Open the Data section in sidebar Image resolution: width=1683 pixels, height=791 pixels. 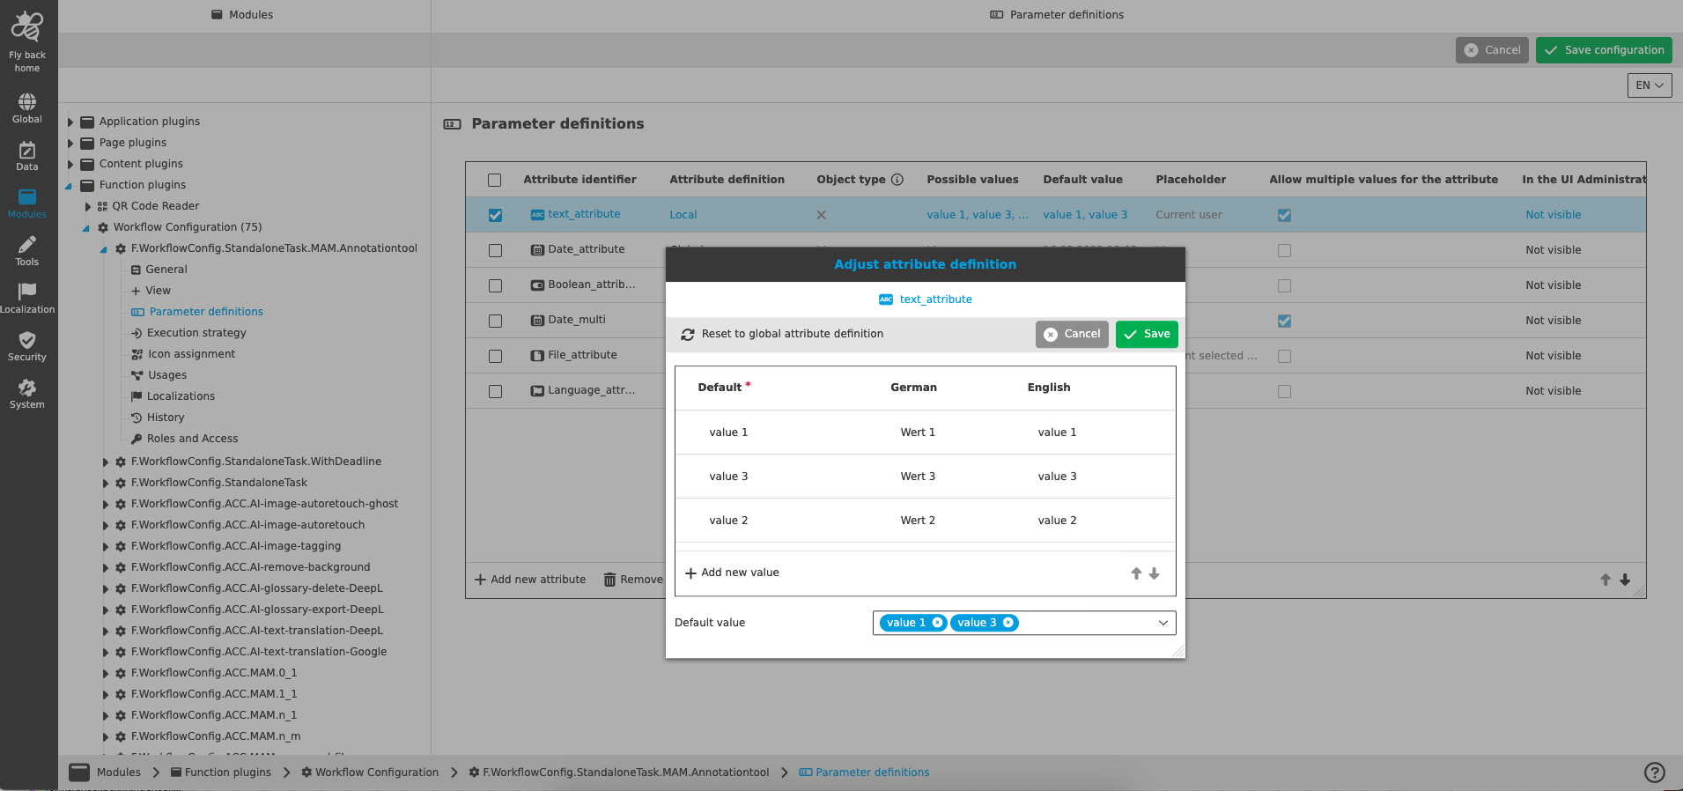tap(27, 156)
